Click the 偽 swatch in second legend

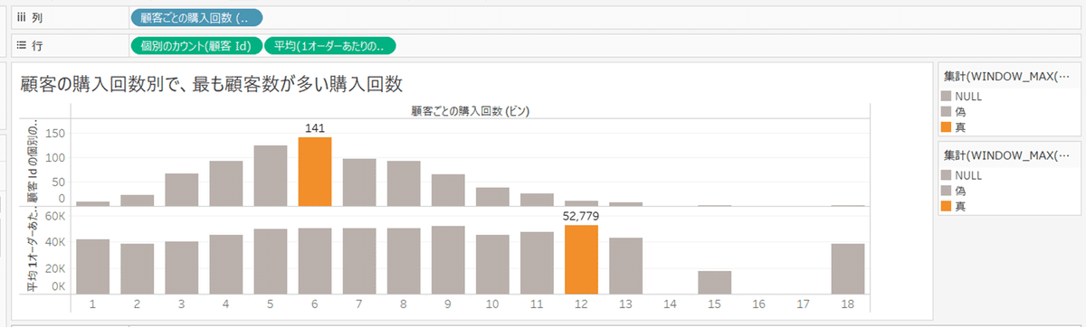947,191
